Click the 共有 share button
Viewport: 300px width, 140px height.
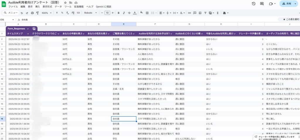coord(287,4)
